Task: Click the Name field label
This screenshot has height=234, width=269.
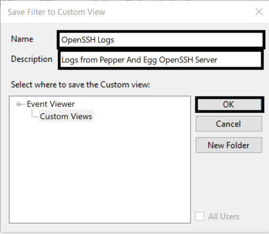Action: (22, 39)
